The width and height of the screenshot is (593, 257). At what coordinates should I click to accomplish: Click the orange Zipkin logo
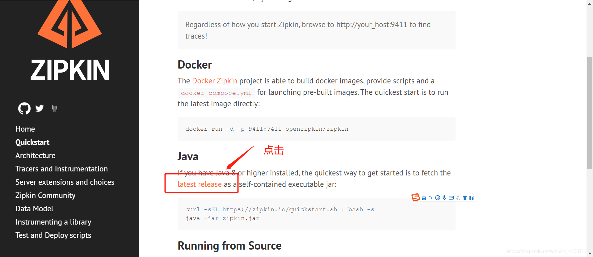(x=69, y=24)
